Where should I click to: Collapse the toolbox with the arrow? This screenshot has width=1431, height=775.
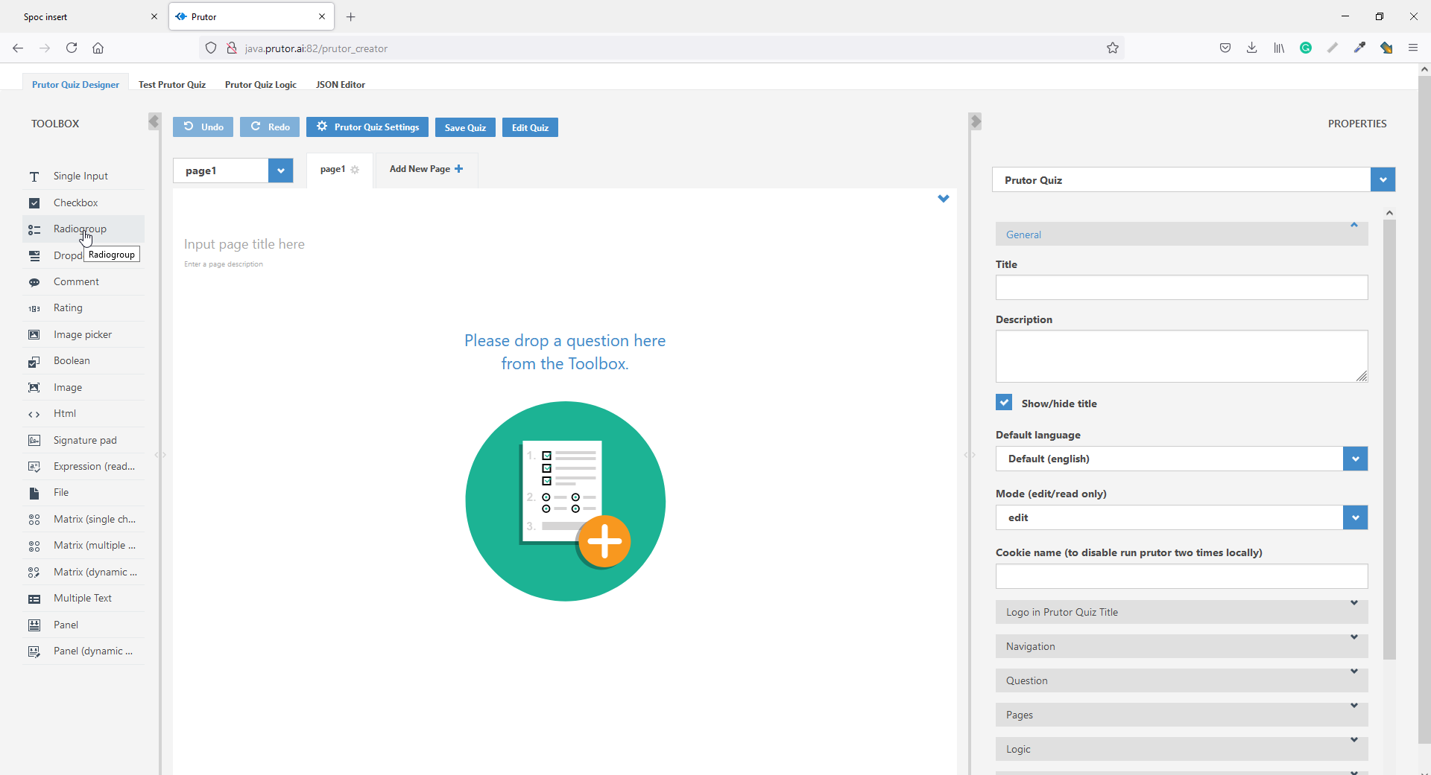154,121
